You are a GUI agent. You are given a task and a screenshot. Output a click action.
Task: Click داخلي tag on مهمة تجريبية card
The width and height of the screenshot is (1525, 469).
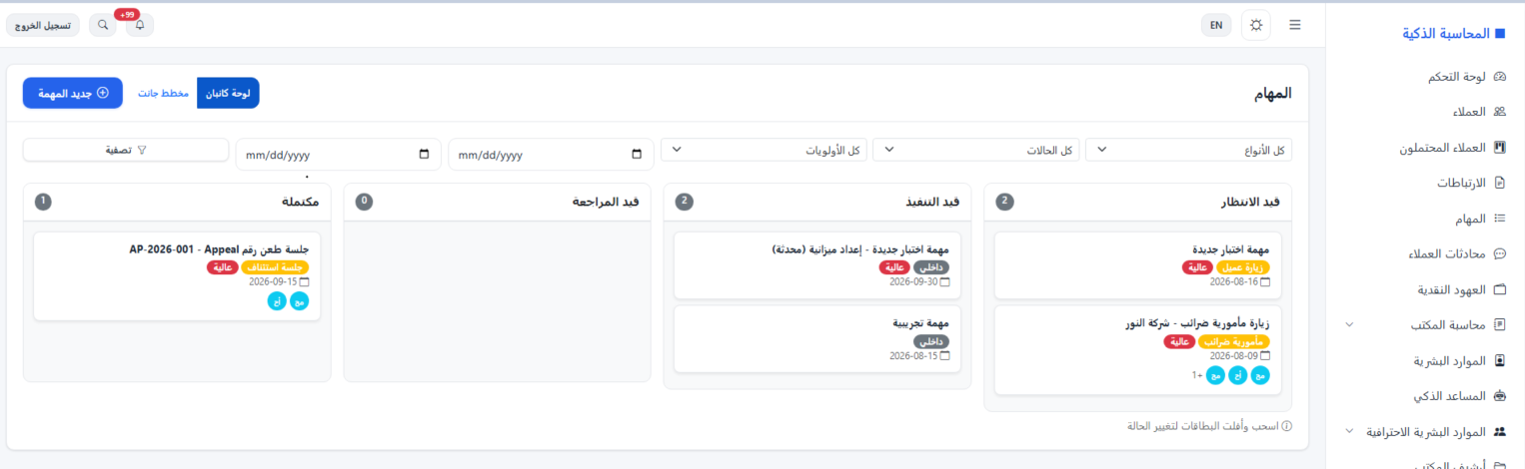point(931,341)
